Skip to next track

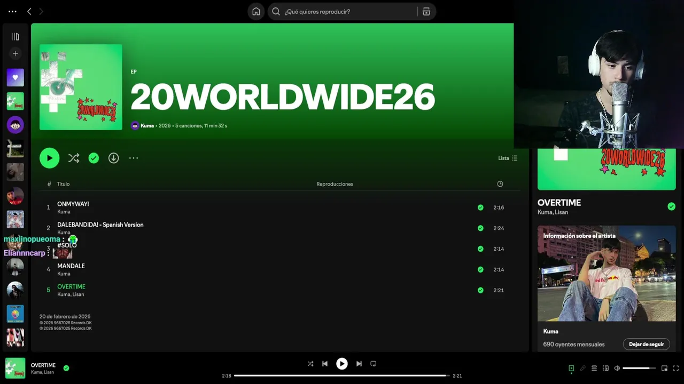click(359, 364)
